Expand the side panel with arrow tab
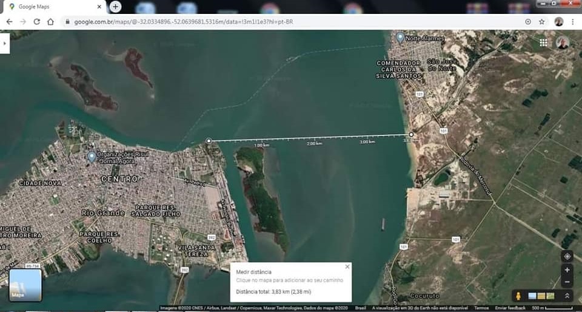Viewport: 582px width, 312px height. pyautogui.click(x=5, y=44)
